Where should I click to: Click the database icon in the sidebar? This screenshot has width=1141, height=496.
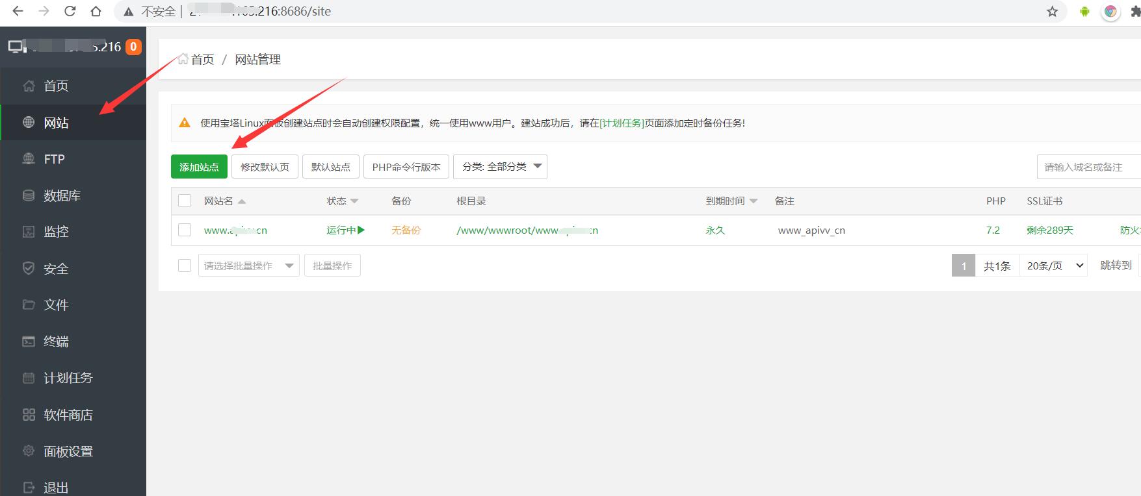point(29,195)
